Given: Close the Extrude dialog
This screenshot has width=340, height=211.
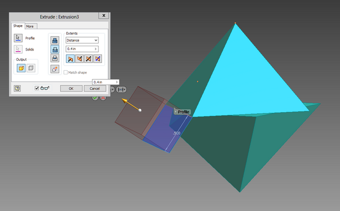Looking at the screenshot, I should point(104,15).
